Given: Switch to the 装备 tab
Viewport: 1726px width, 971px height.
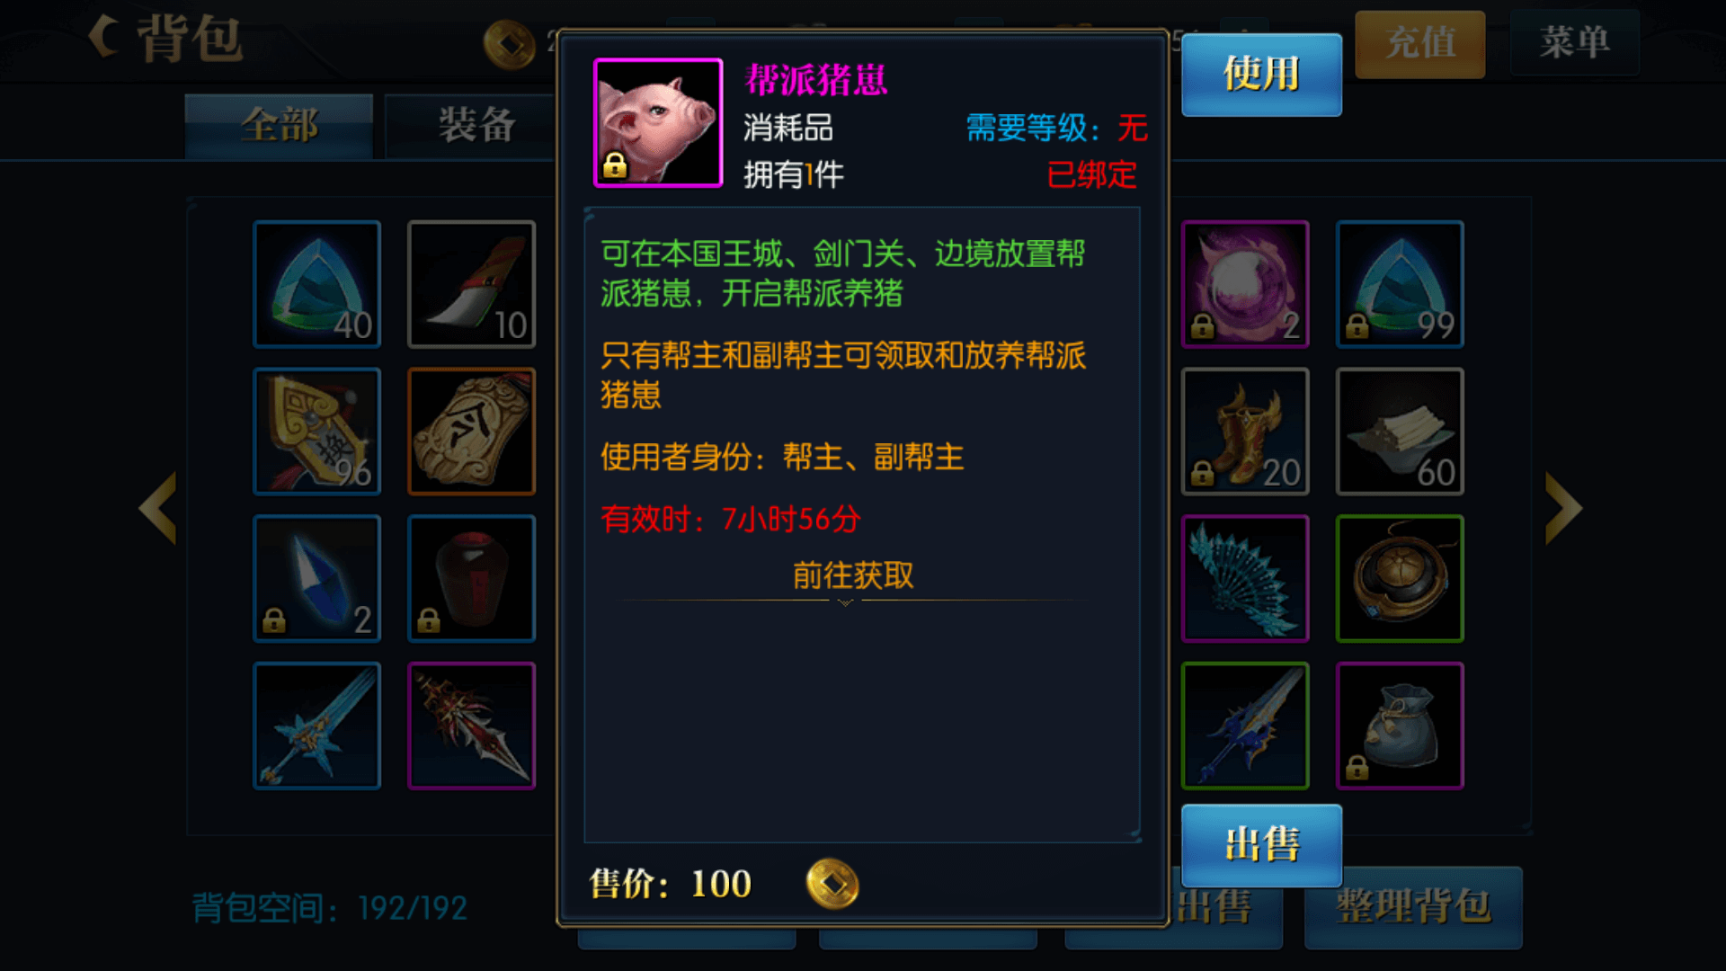Looking at the screenshot, I should pyautogui.click(x=476, y=126).
